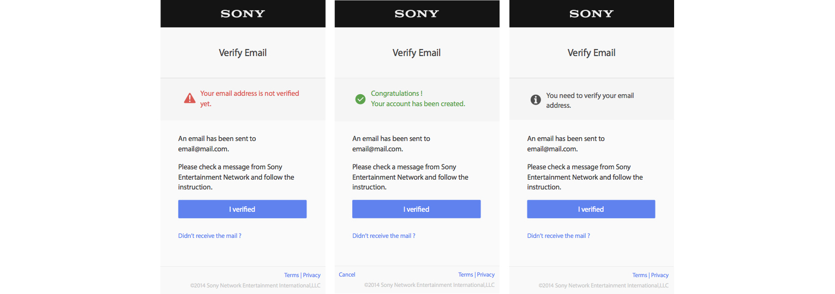Click the Cancel link in the footer
The height and width of the screenshot is (294, 835).
coord(347,274)
